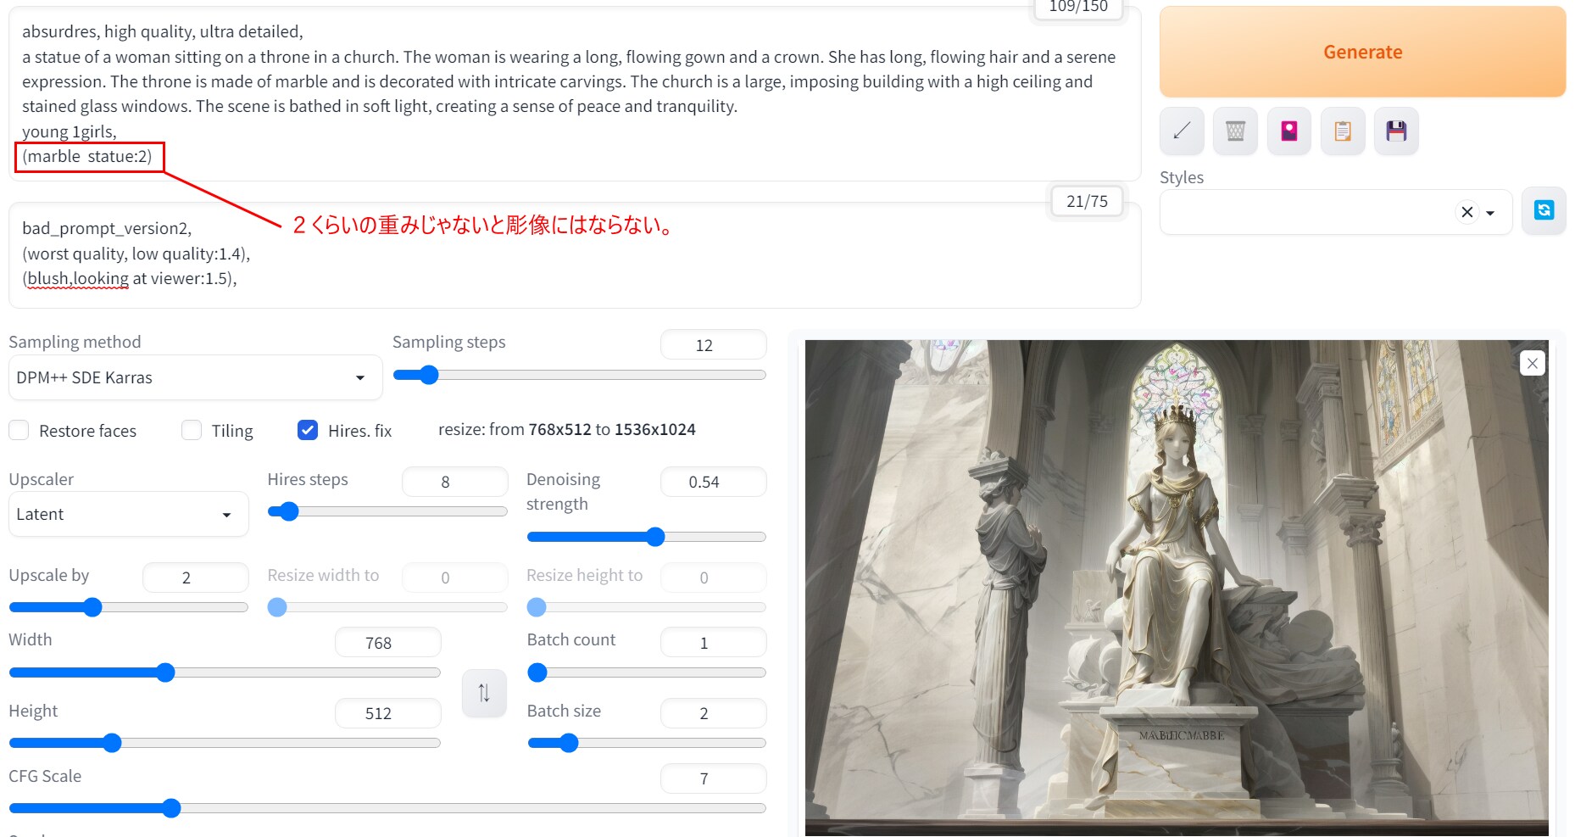The height and width of the screenshot is (837, 1575).
Task: Click the generated statue image thumbnail
Action: pyautogui.click(x=1176, y=581)
